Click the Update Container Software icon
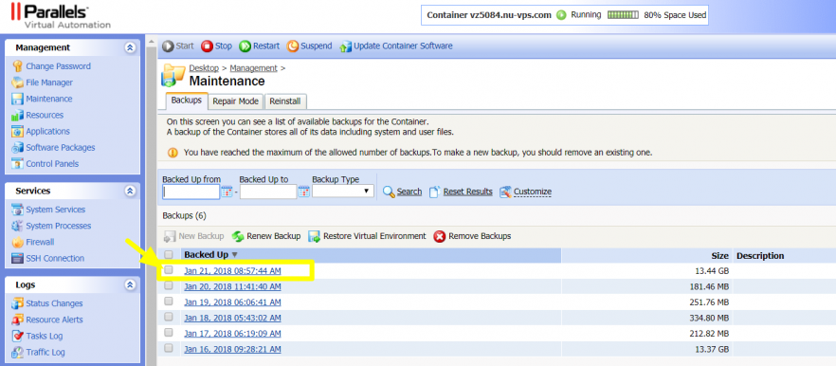Screen dimensions: 836x366 click(x=346, y=46)
